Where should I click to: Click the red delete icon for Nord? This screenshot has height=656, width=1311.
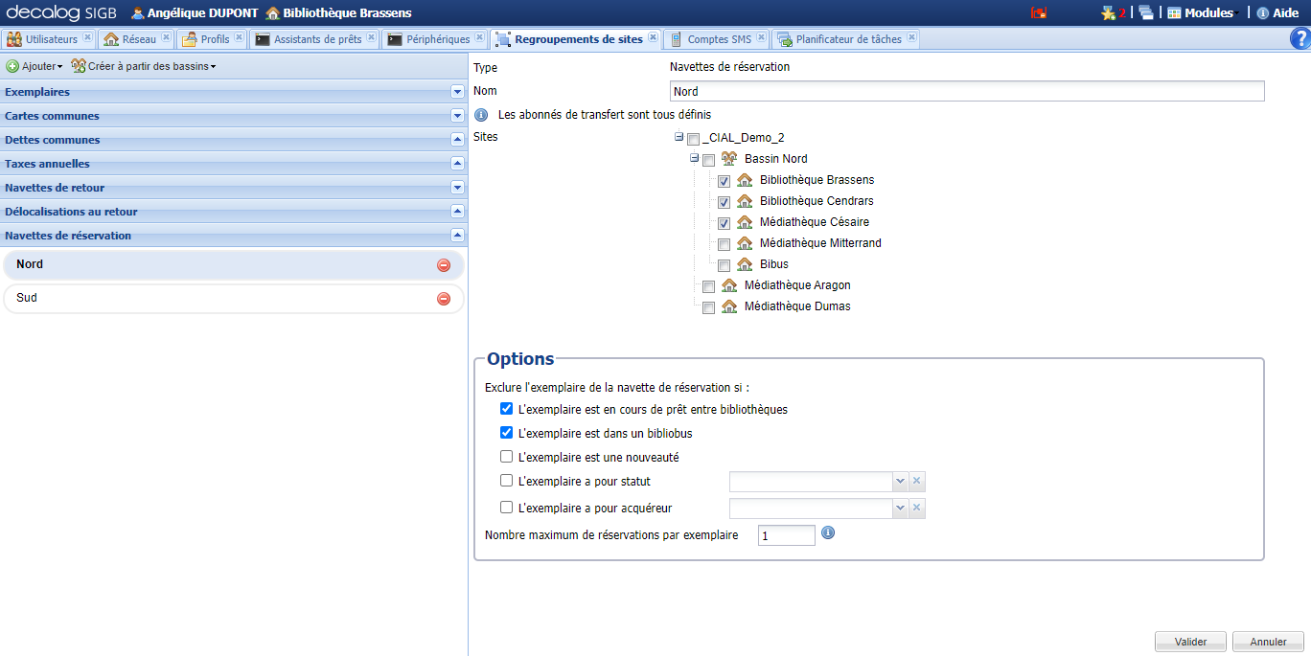[x=444, y=265]
